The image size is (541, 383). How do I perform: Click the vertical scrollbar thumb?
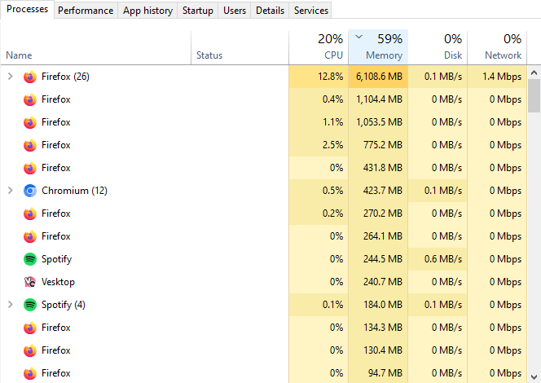pos(534,96)
